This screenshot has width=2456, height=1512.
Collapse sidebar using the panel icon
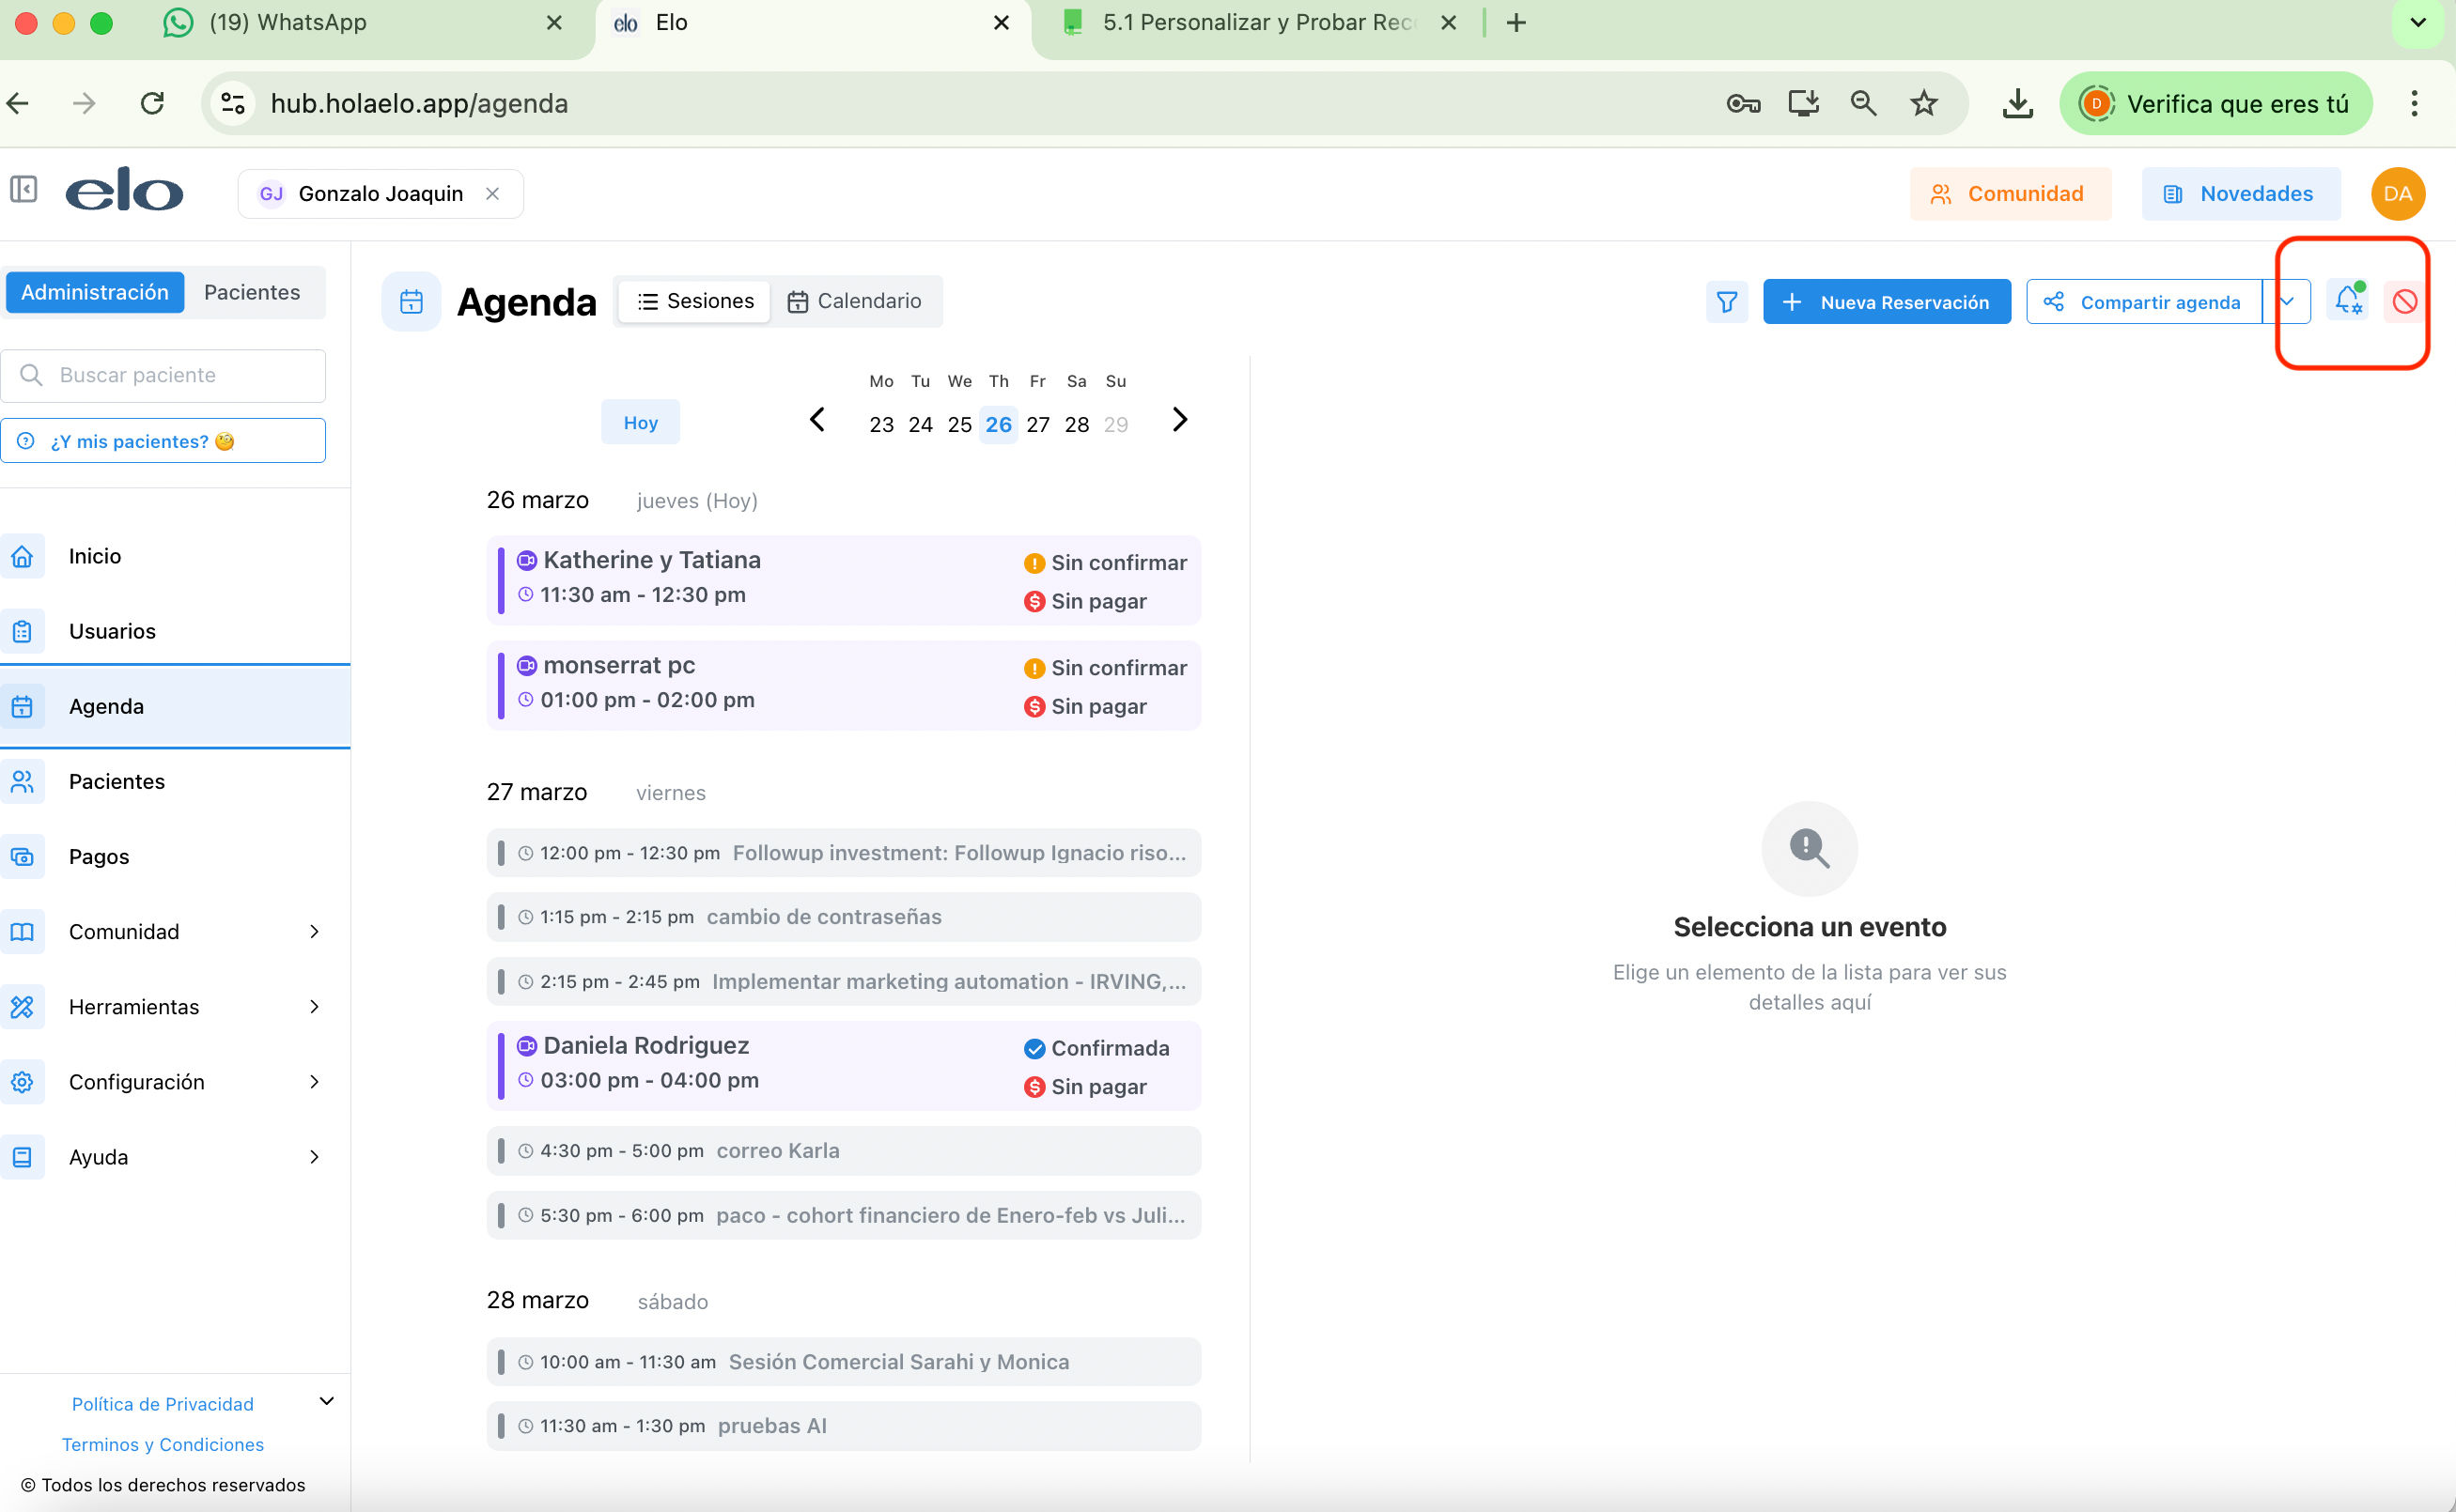24,190
